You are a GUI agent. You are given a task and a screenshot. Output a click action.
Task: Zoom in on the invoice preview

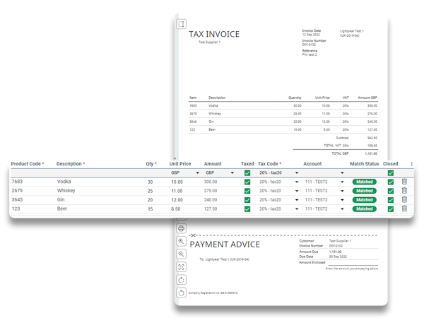click(181, 241)
